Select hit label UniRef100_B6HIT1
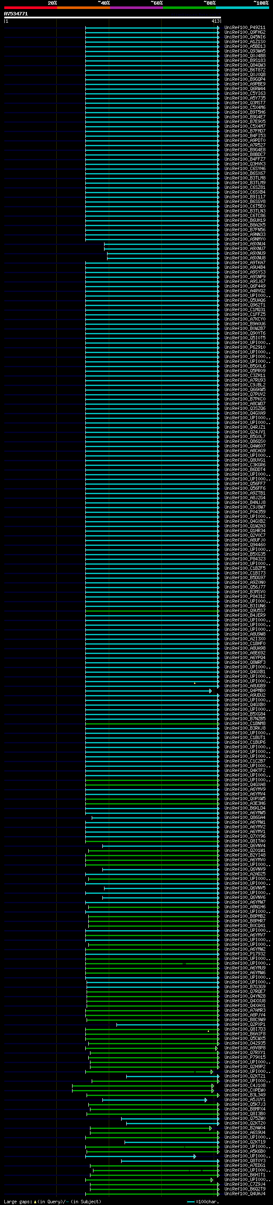Image resolution: width=273 pixels, height=1205 pixels. point(244,1175)
